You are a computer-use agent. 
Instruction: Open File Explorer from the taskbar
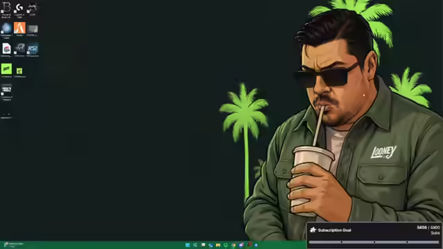pos(218,245)
